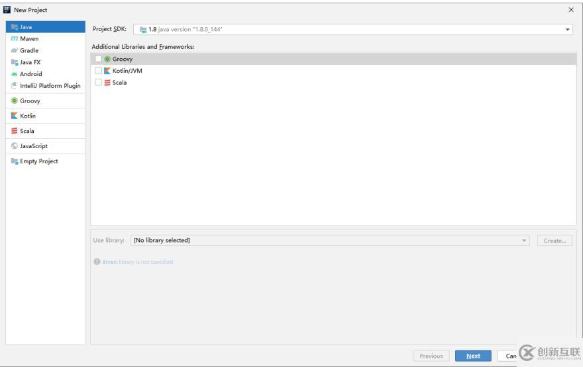The image size is (583, 367).
Task: Select the Empty Project folder icon
Action: [15, 161]
